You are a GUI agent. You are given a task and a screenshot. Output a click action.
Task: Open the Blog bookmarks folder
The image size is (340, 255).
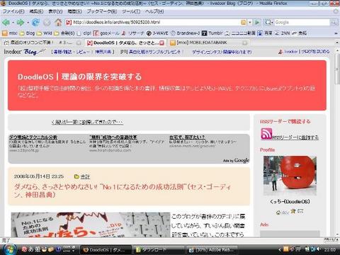click(27, 33)
